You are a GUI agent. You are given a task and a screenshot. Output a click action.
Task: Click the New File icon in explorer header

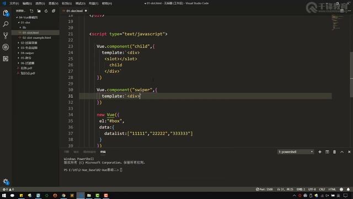click(31, 11)
